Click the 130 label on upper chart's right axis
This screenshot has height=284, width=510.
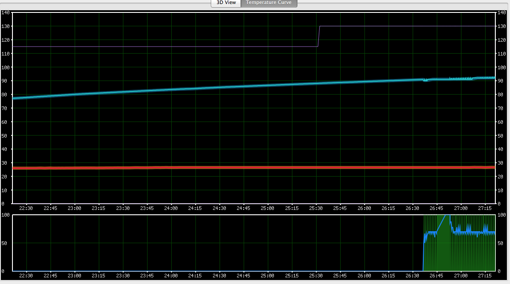pos(502,26)
